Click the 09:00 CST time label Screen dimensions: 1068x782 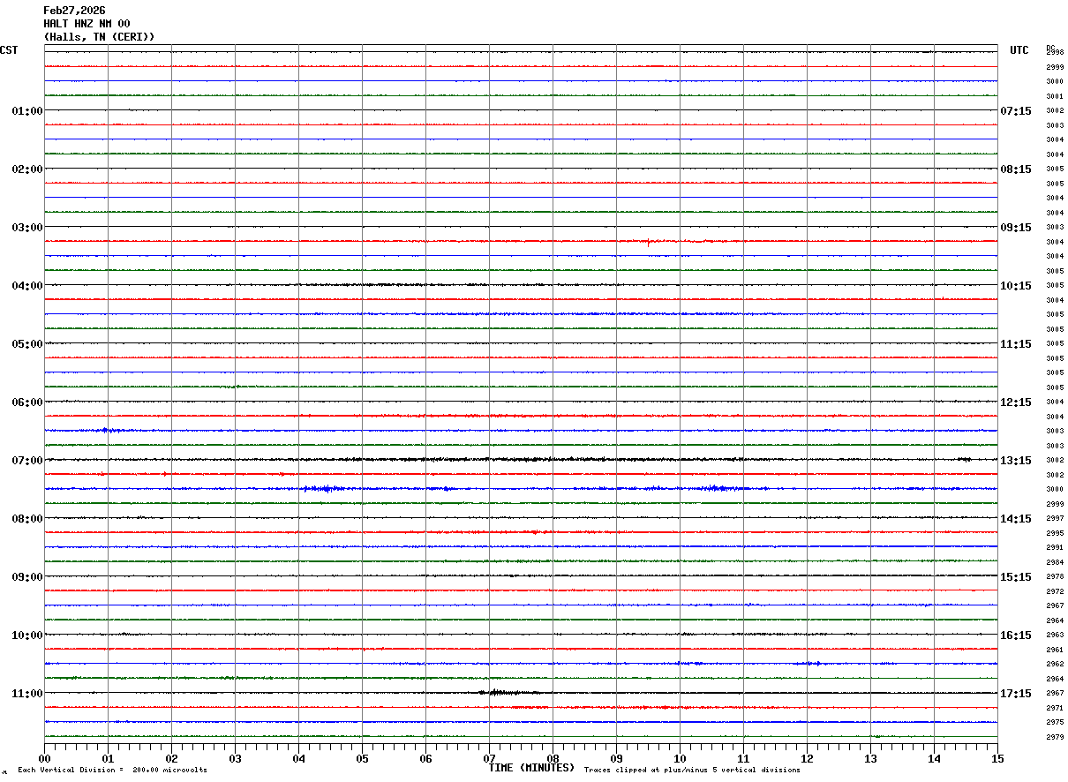tap(27, 577)
